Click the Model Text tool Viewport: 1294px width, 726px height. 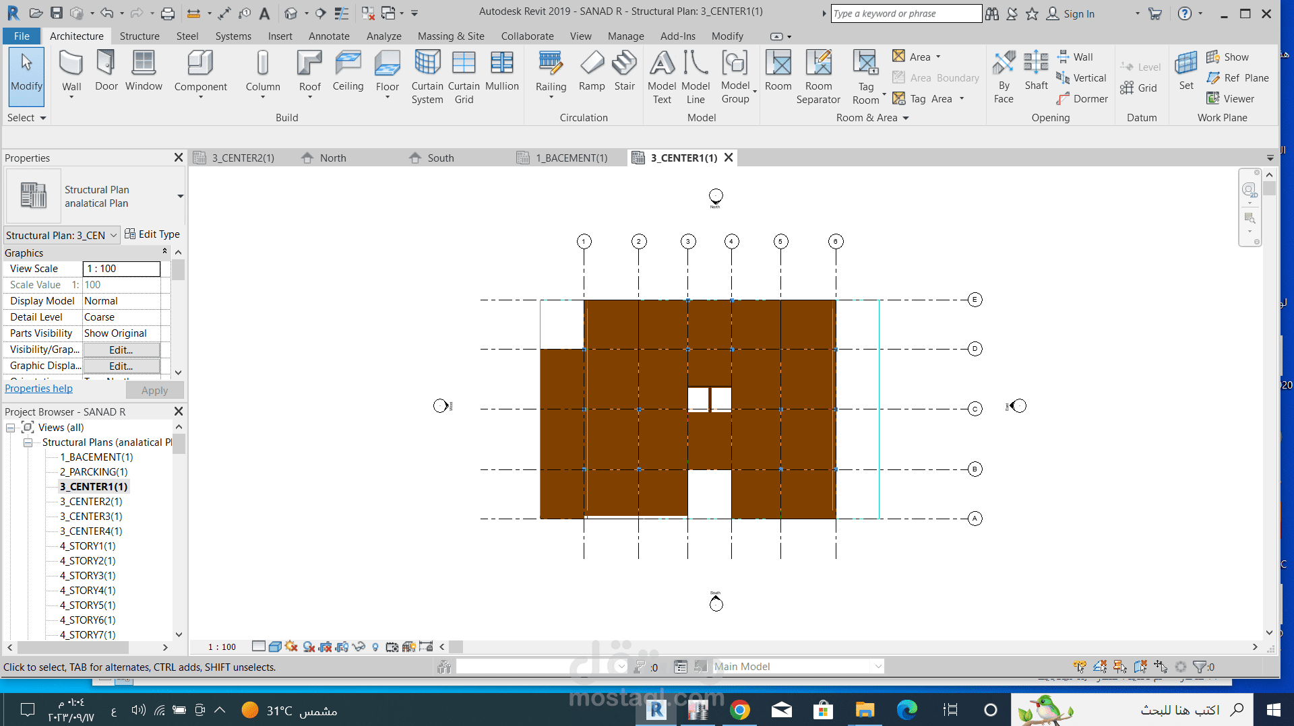662,77
